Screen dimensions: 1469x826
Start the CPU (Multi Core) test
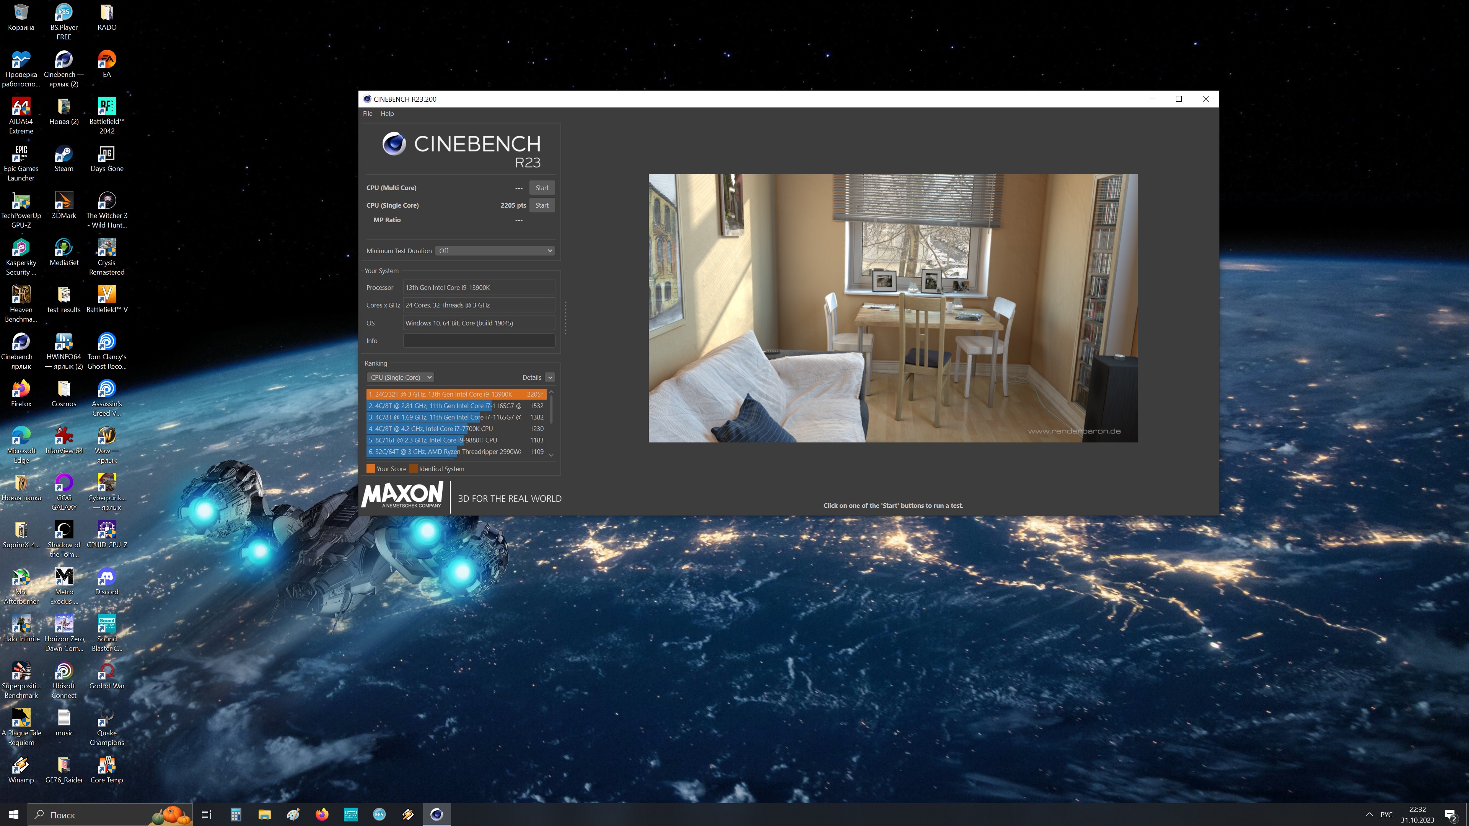click(x=542, y=187)
